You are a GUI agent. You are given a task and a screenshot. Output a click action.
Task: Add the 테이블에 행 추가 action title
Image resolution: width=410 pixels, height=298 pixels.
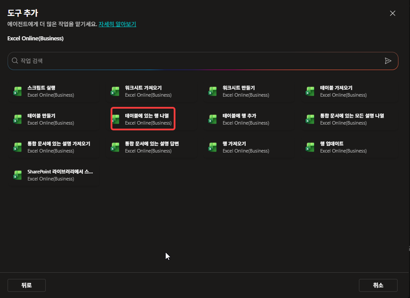pos(239,116)
